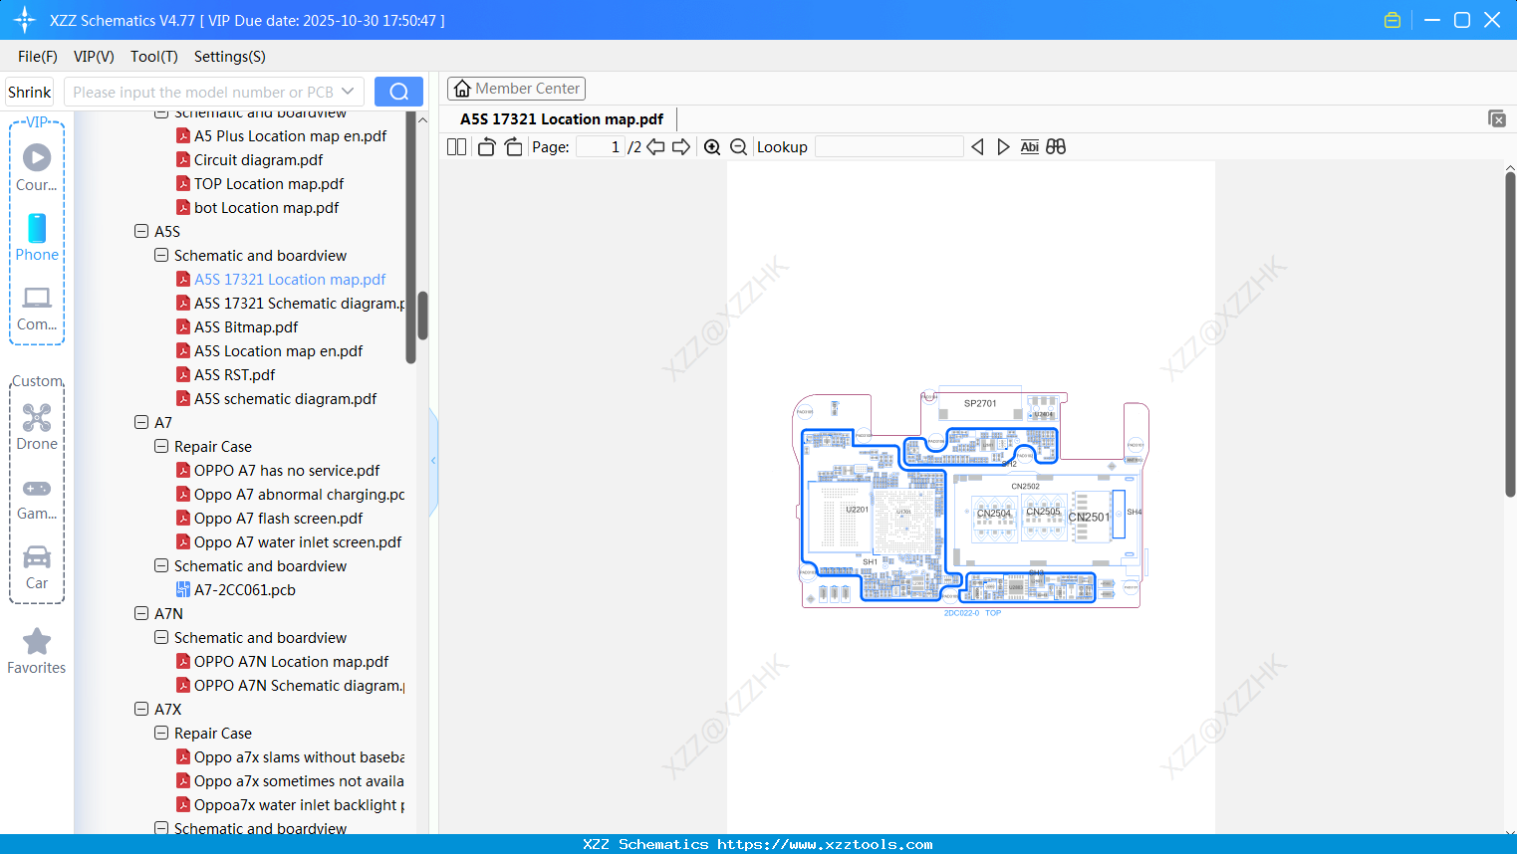Collapse the A7 Repair Case section
Image resolution: width=1517 pixels, height=854 pixels.
click(160, 446)
